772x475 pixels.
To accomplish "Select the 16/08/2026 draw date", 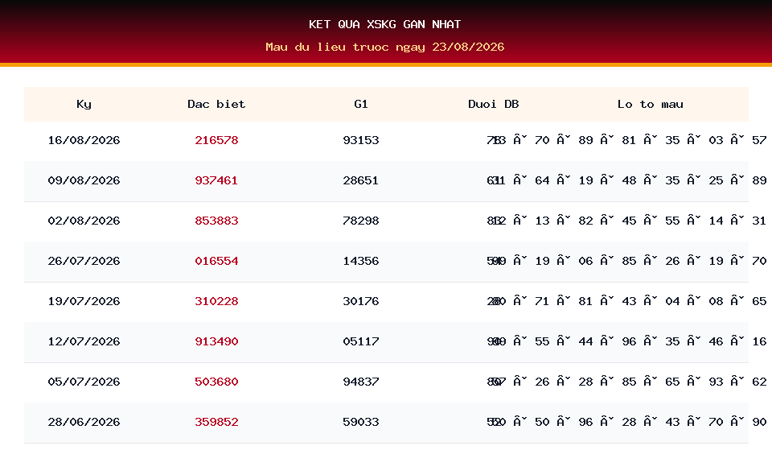I will click(x=84, y=140).
